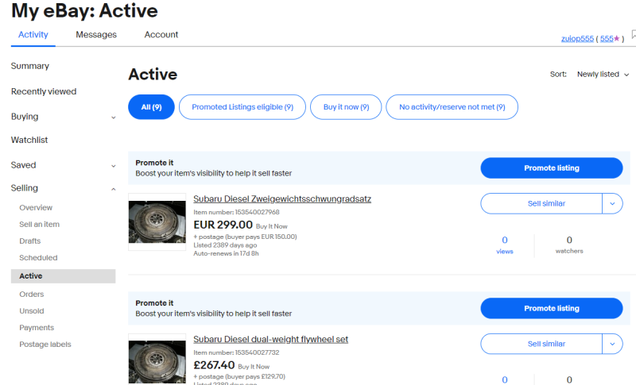Go to Summary in sidebar
Viewport: 636px width, 385px height.
click(x=30, y=66)
